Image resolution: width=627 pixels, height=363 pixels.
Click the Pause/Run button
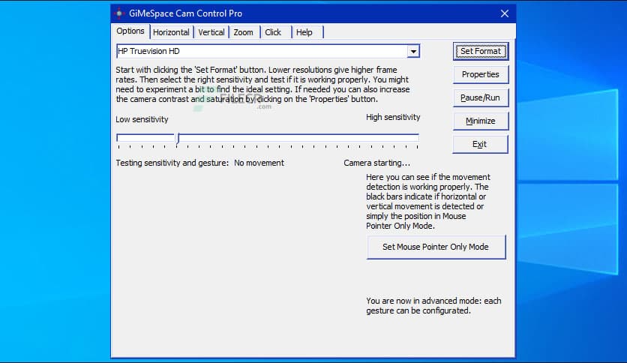click(481, 97)
